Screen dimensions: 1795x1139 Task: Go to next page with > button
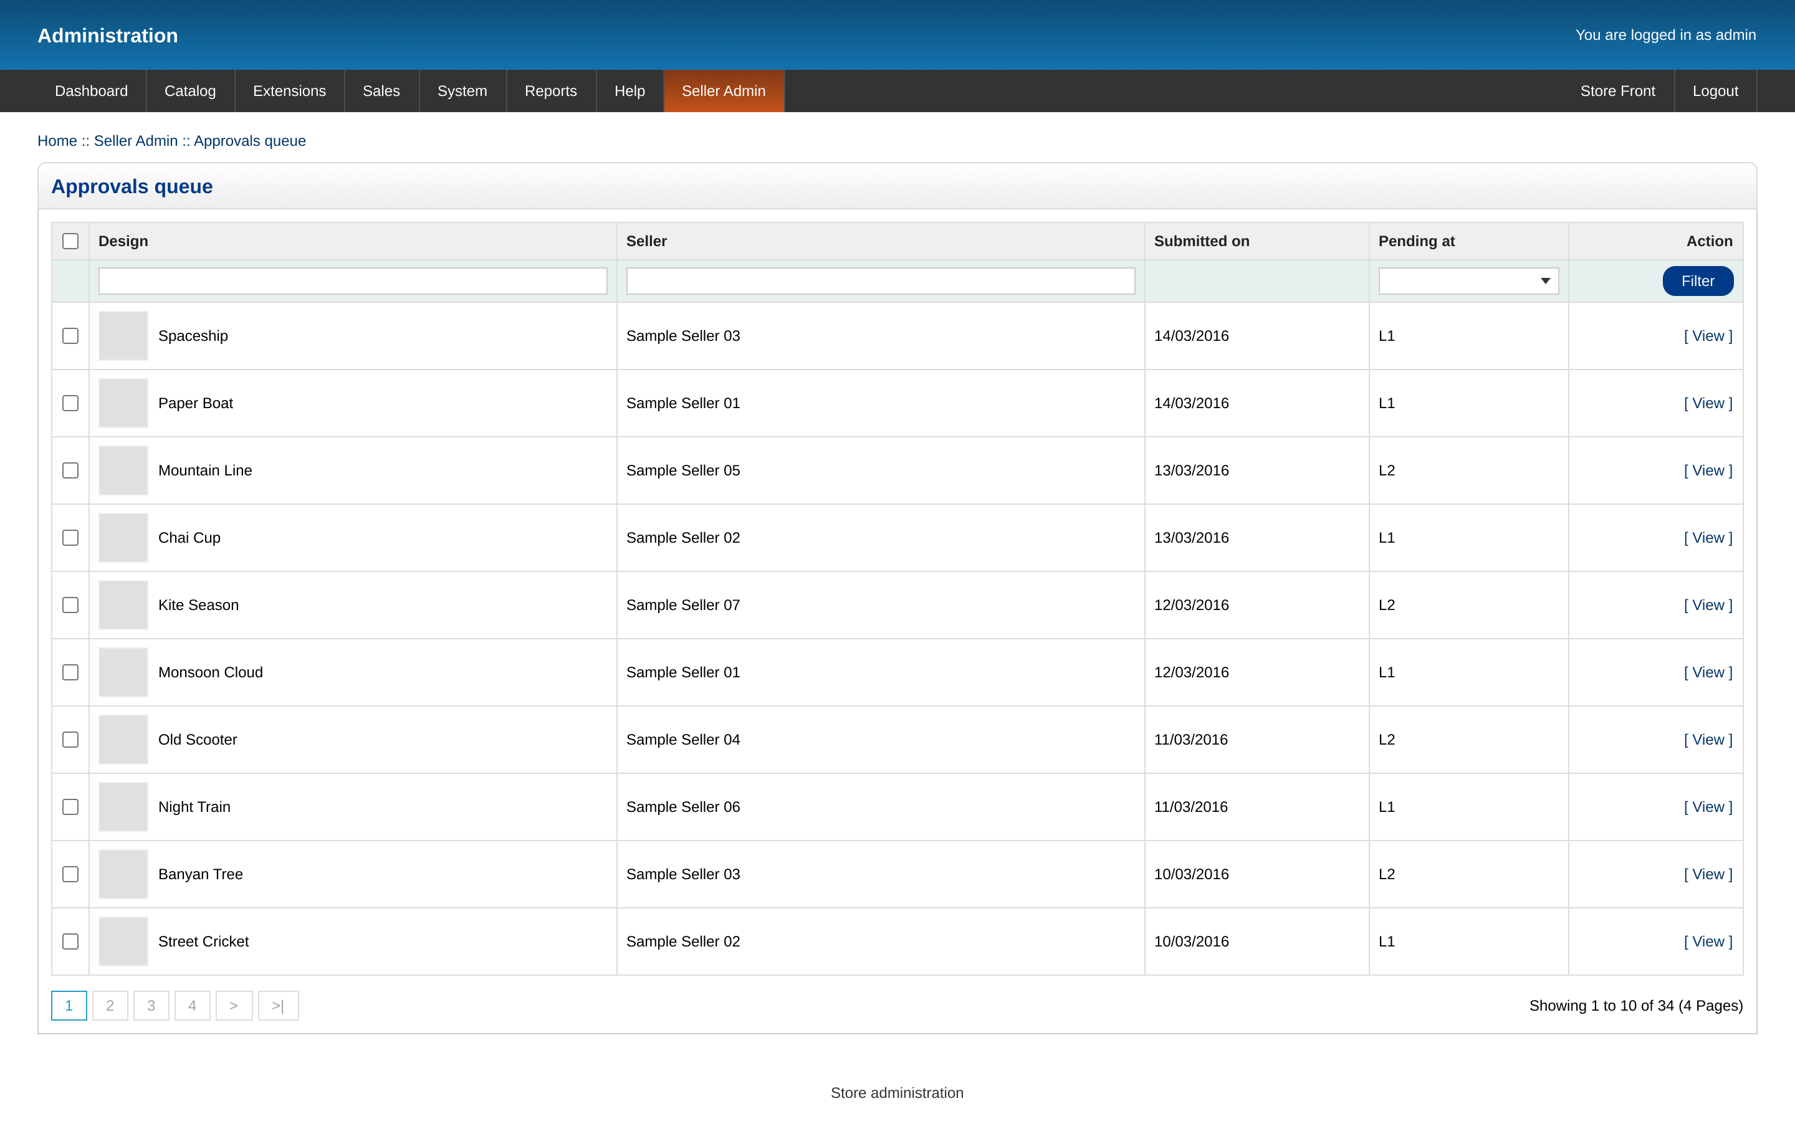point(234,1006)
